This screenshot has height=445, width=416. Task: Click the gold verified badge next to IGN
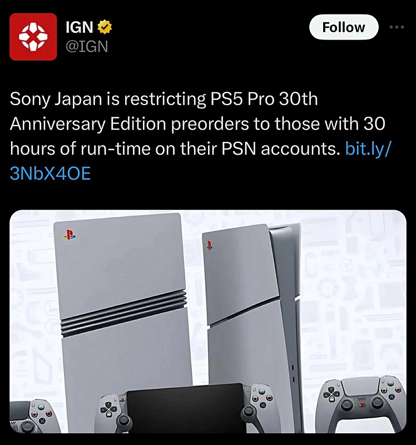coord(105,27)
